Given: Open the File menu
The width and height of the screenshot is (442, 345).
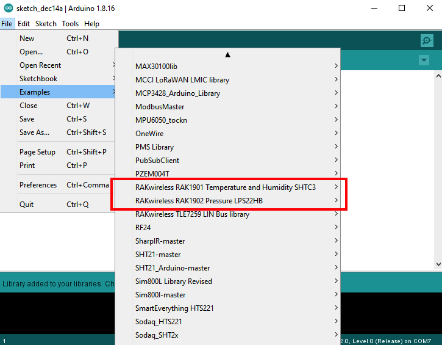Looking at the screenshot, I should 7,24.
